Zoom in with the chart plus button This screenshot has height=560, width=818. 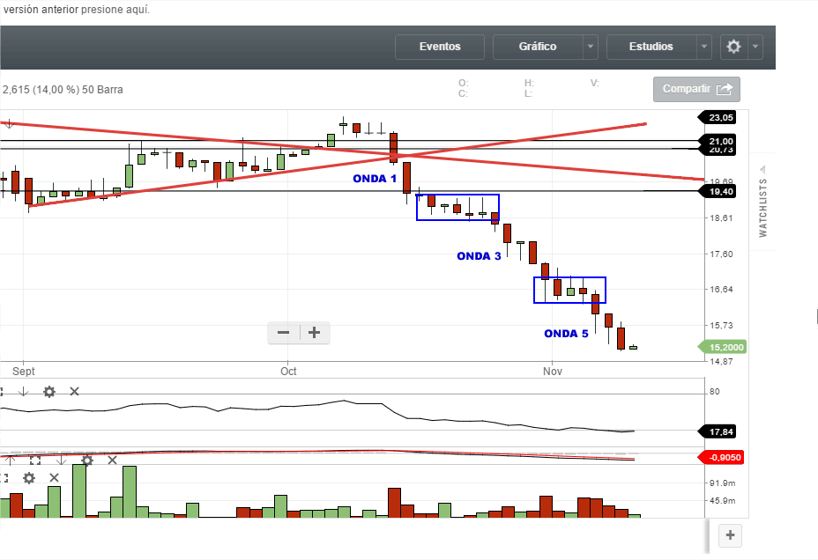[x=314, y=332]
